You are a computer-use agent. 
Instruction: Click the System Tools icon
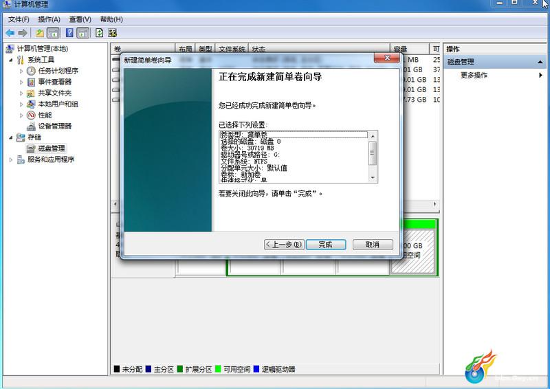(21, 60)
